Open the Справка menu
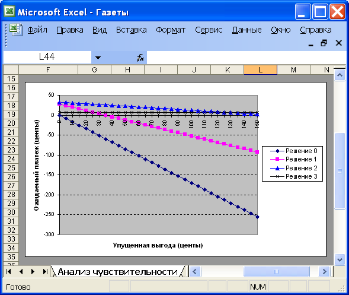Screen dimensions: 349x295 click(316, 30)
